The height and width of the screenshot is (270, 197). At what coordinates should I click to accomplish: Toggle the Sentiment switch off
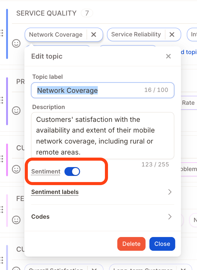[x=72, y=172]
